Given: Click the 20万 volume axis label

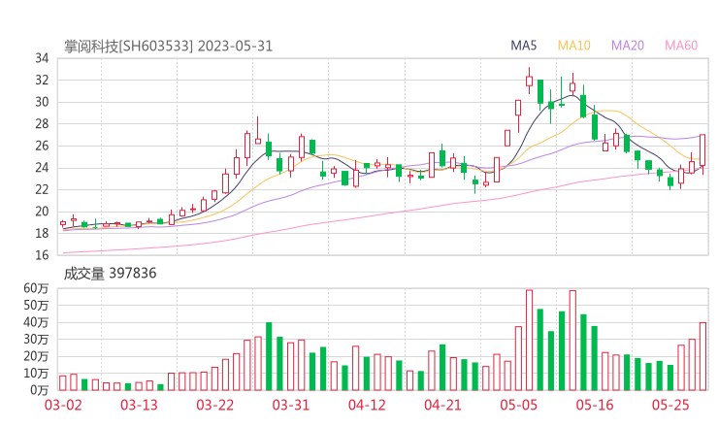Looking at the screenshot, I should coord(36,356).
